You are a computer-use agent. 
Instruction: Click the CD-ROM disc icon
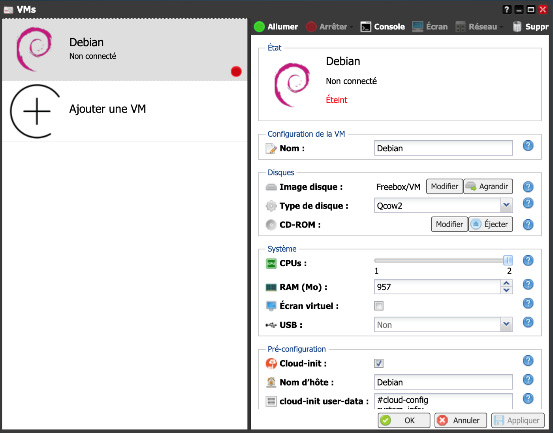click(x=271, y=225)
